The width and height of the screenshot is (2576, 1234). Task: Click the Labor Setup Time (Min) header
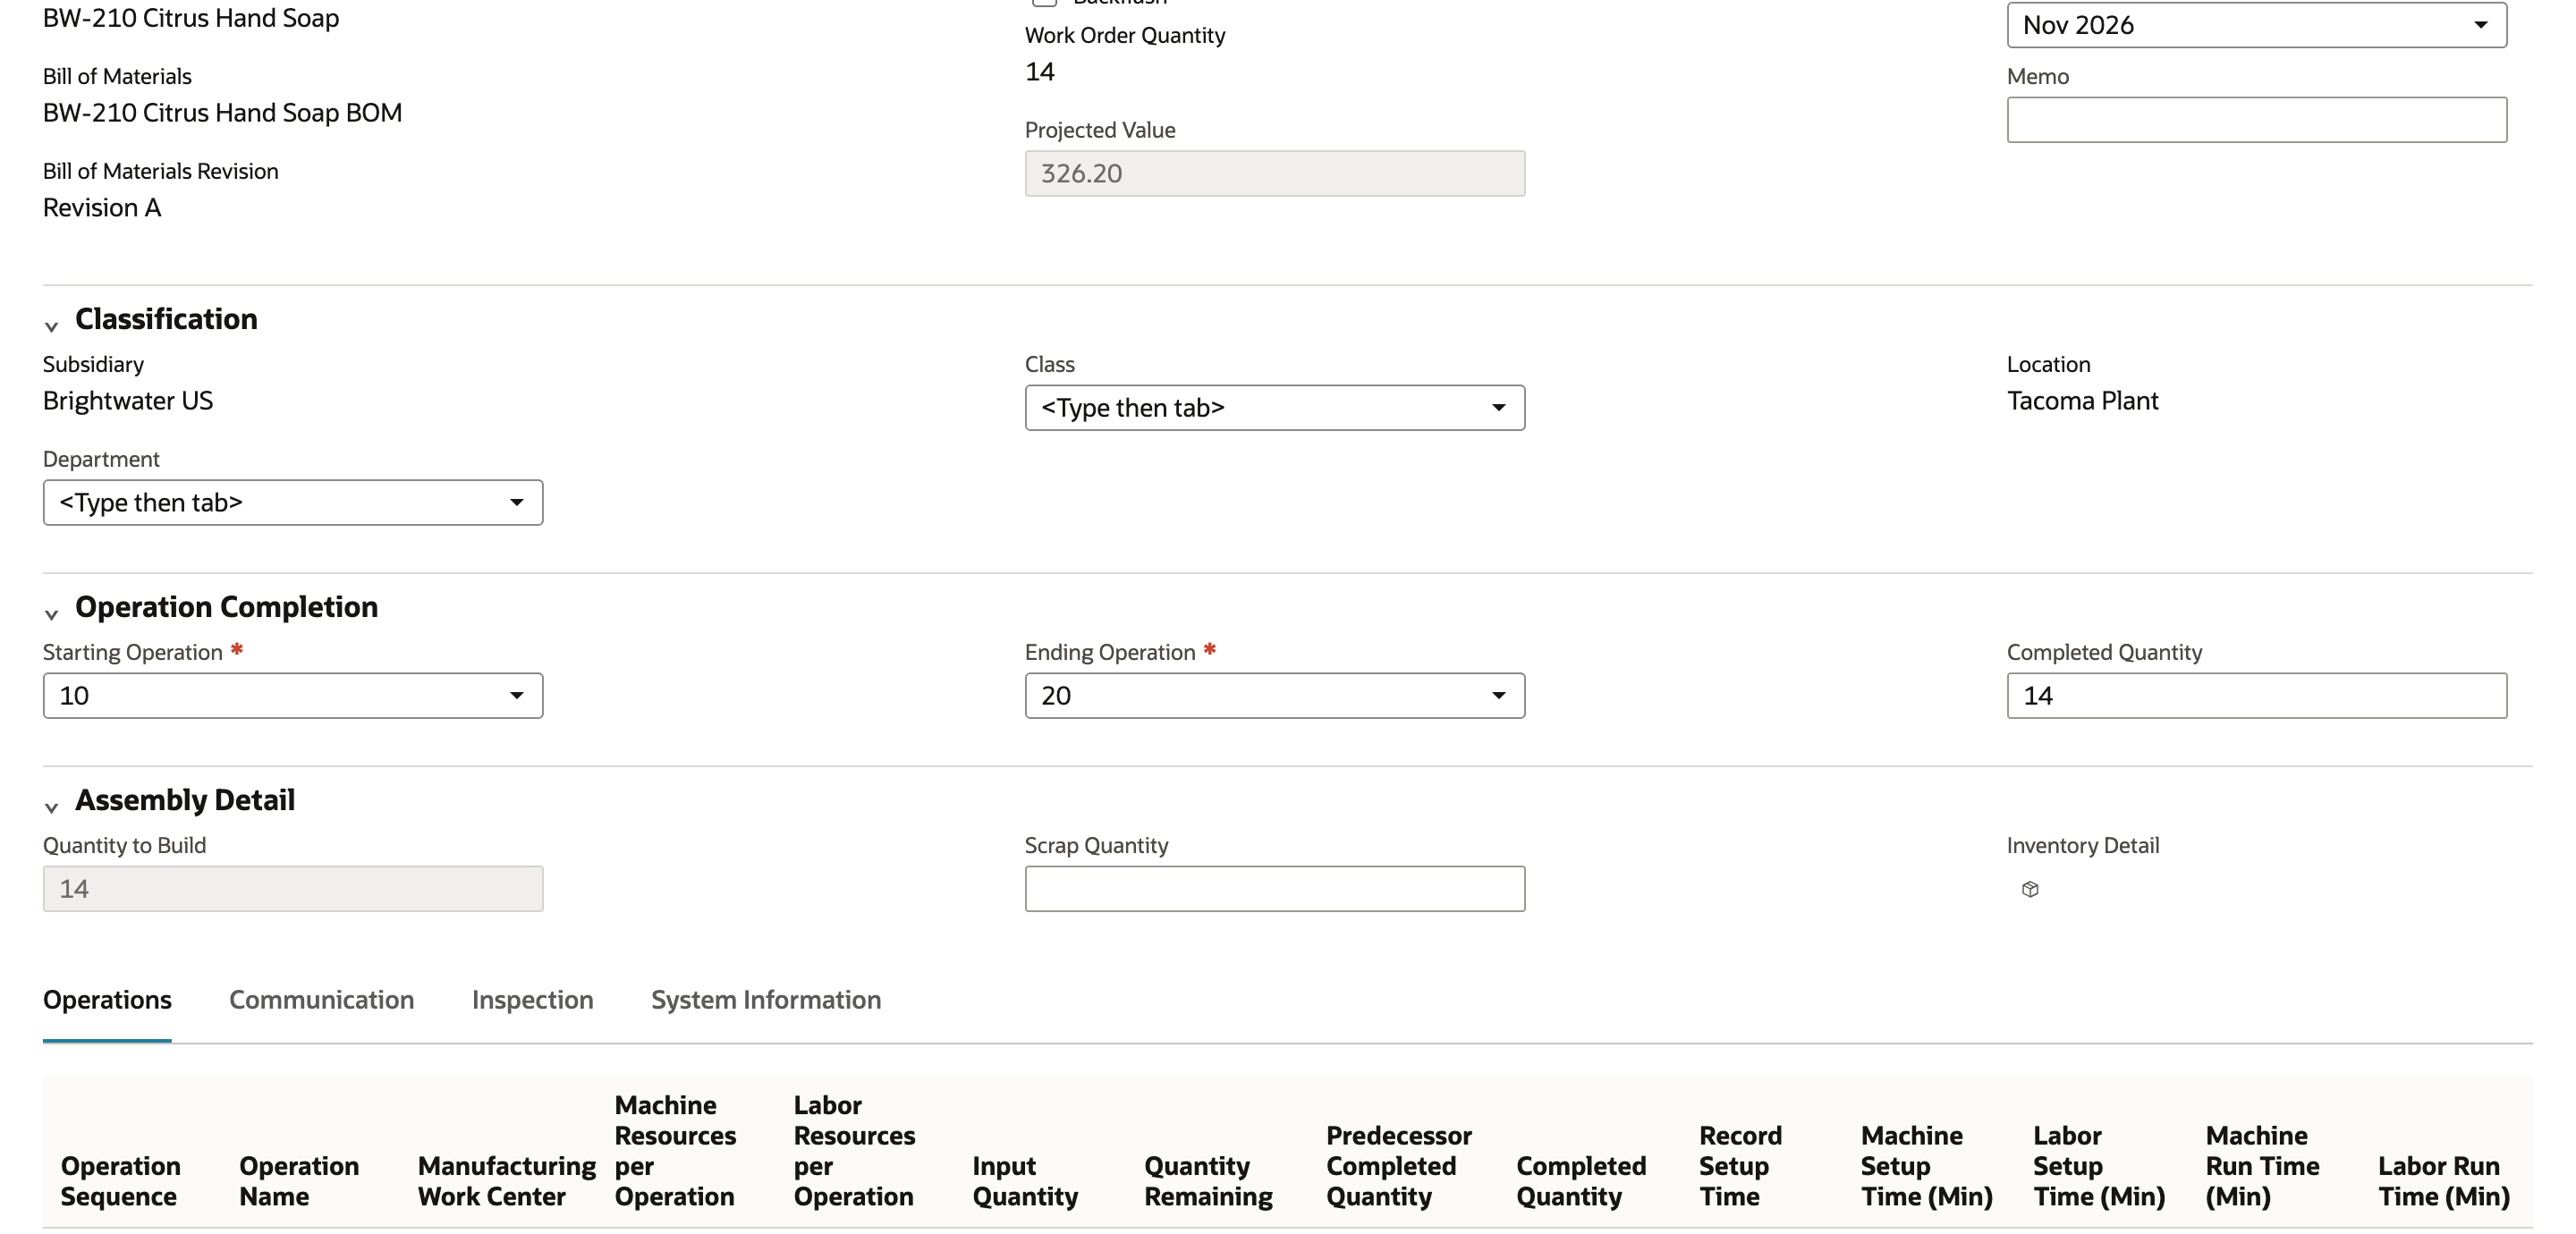[x=2099, y=1166]
